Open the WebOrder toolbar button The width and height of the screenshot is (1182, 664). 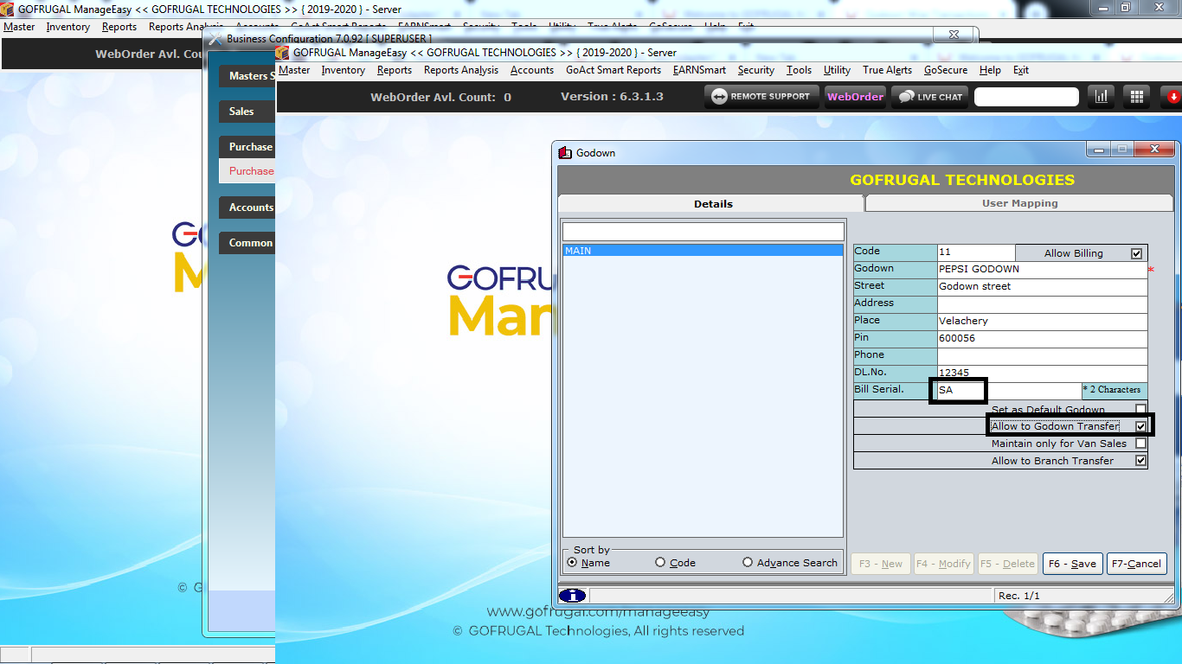[855, 97]
